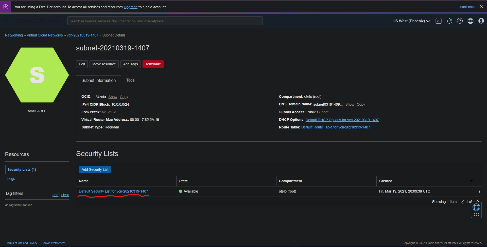Screen dimensions: 487x247
Task: Open the help question mark icon
Action: [460, 21]
